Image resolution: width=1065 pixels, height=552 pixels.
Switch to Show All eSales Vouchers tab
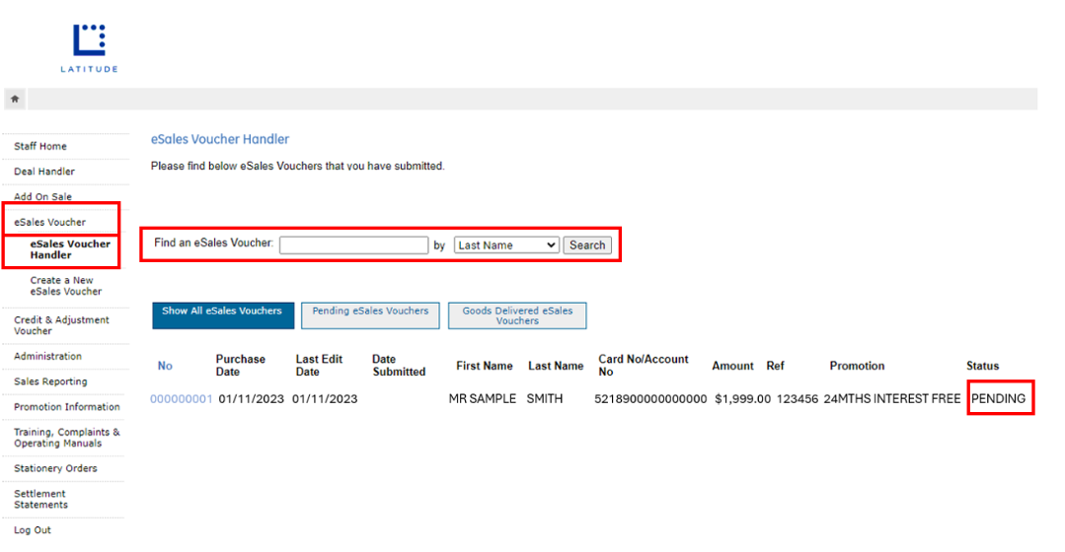point(222,314)
